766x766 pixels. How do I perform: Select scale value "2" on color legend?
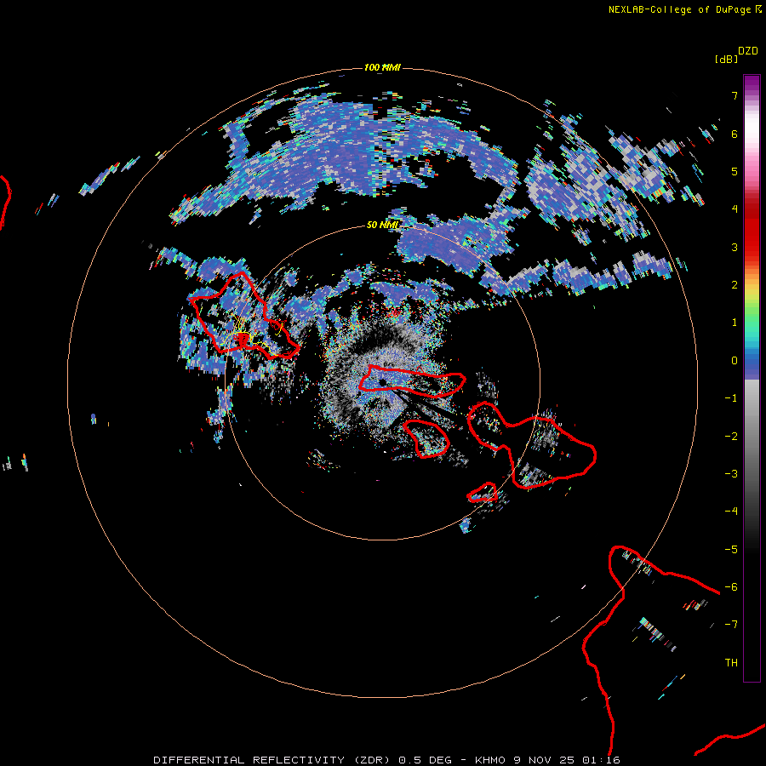point(735,285)
